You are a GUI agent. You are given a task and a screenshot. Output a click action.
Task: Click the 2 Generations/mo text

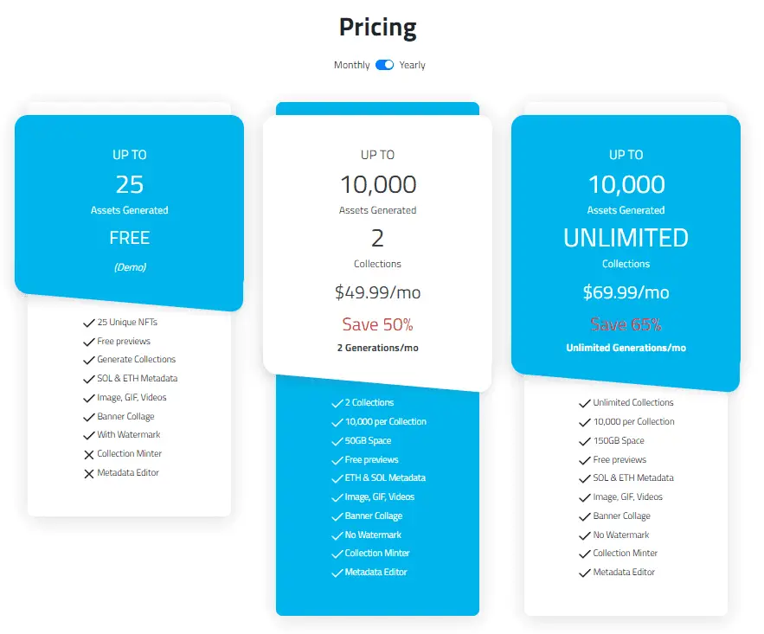[x=377, y=348]
